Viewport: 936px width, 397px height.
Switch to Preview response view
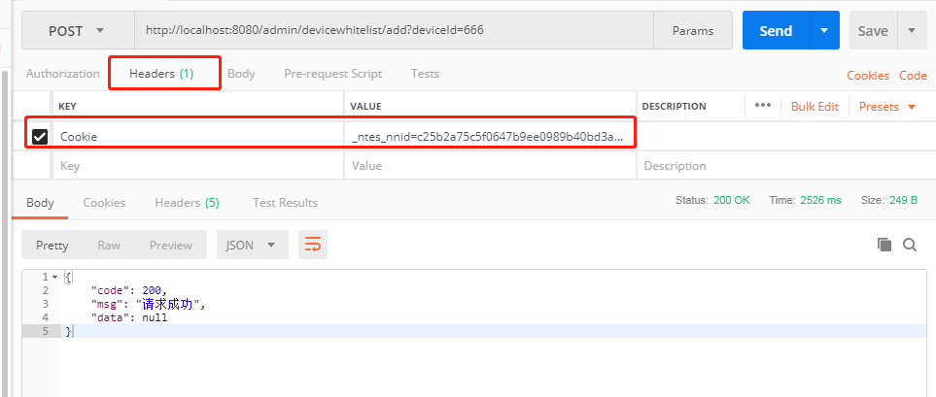point(171,246)
